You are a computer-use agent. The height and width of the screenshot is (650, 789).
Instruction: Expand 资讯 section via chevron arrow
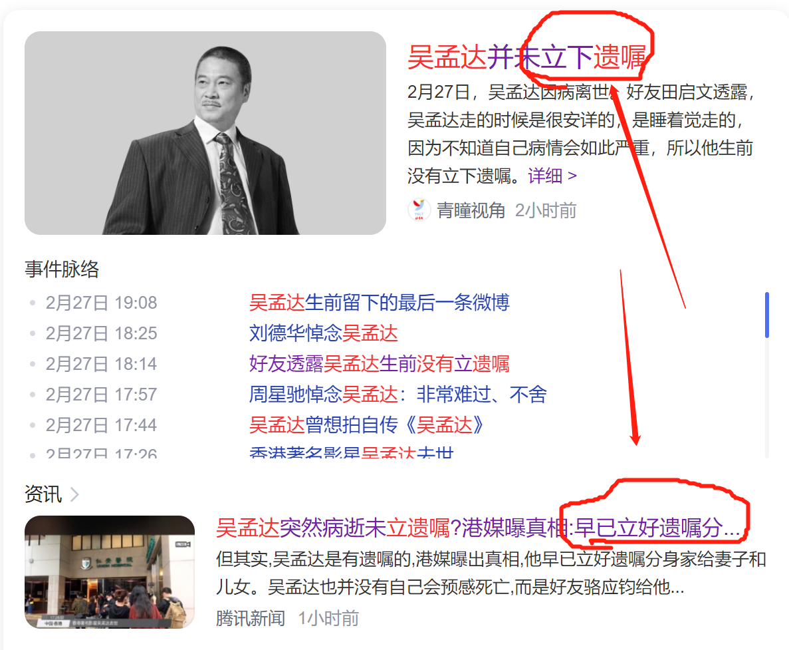click(74, 494)
